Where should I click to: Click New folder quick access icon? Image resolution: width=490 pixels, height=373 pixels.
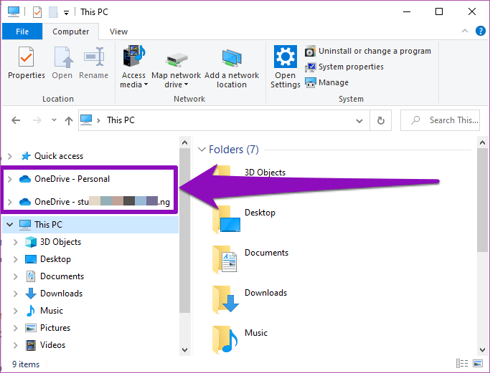pos(53,12)
